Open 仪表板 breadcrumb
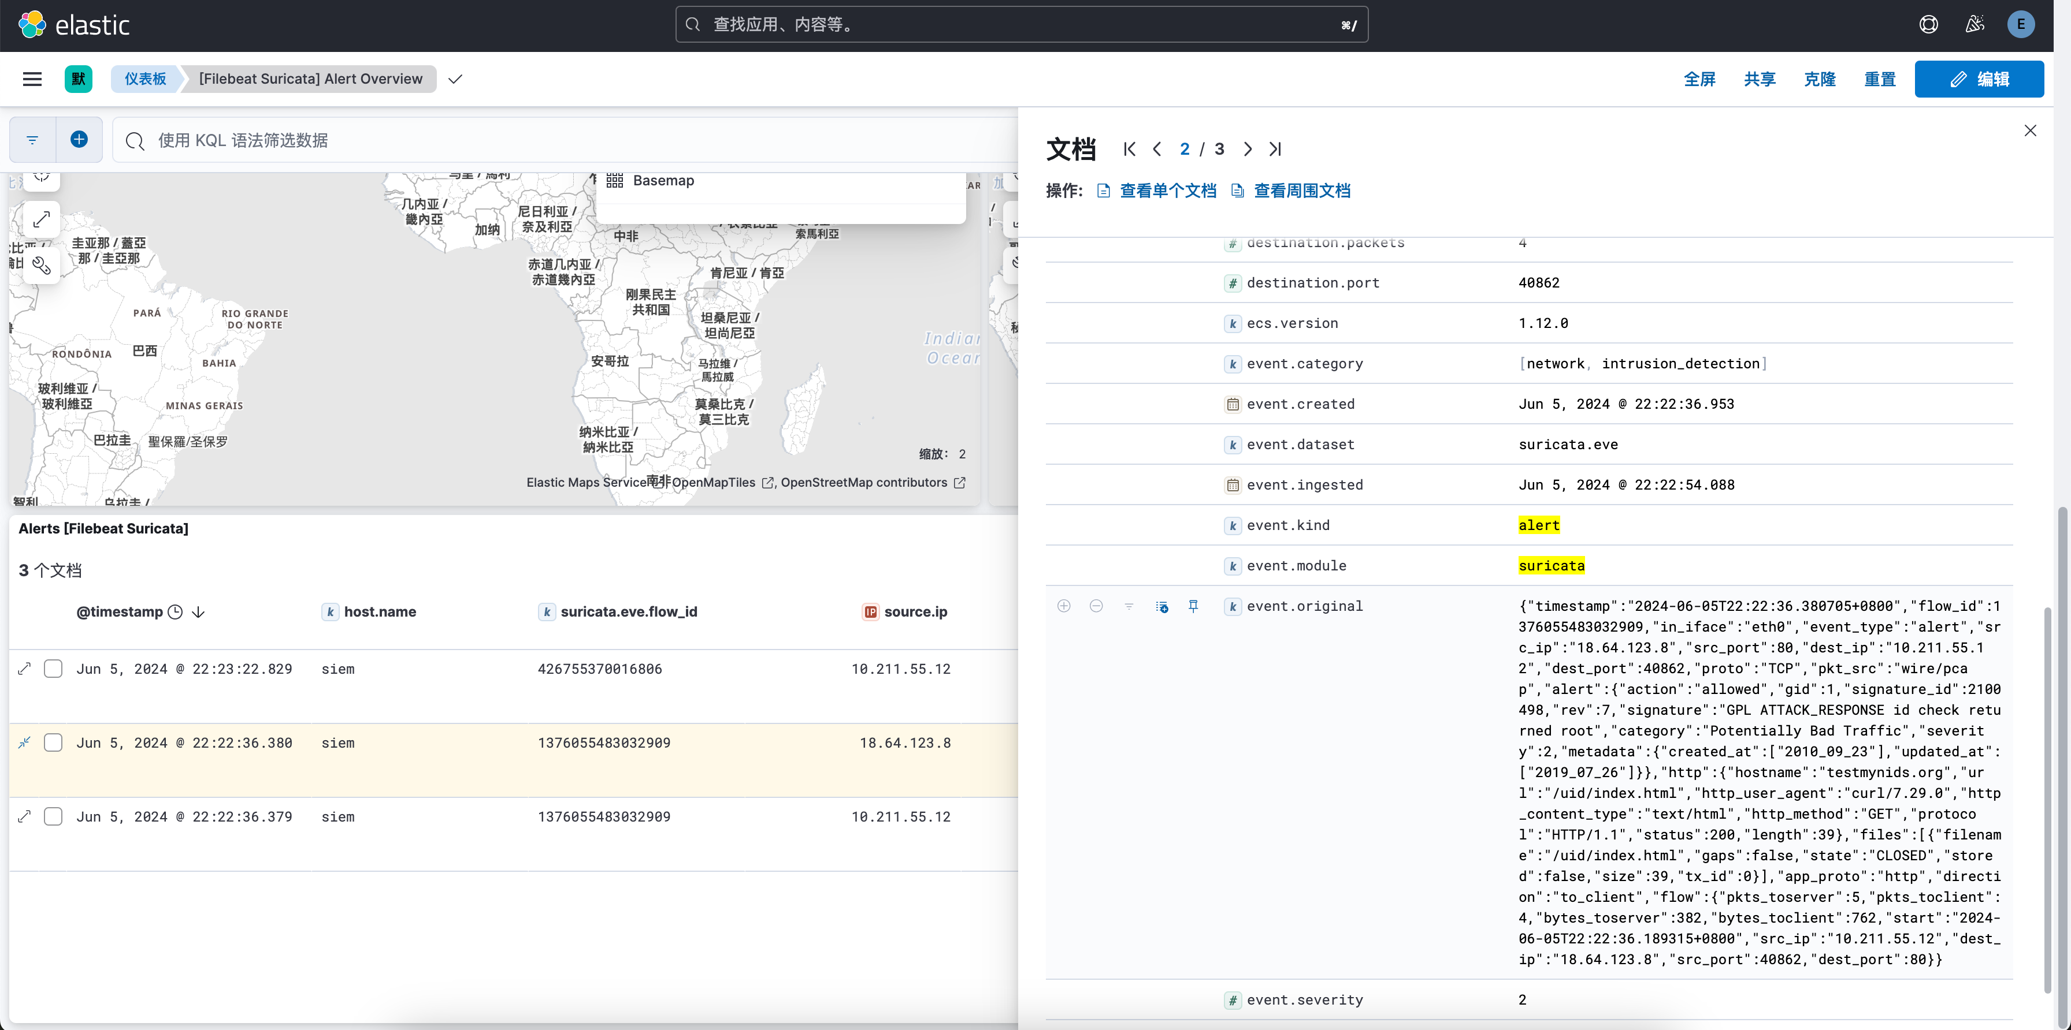The image size is (2071, 1030). click(x=144, y=79)
